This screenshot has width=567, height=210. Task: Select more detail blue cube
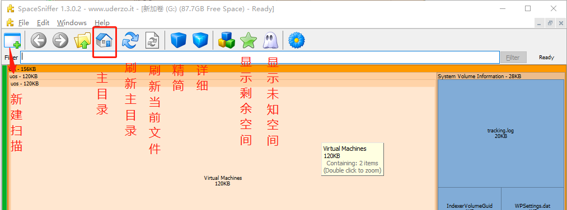coord(200,40)
